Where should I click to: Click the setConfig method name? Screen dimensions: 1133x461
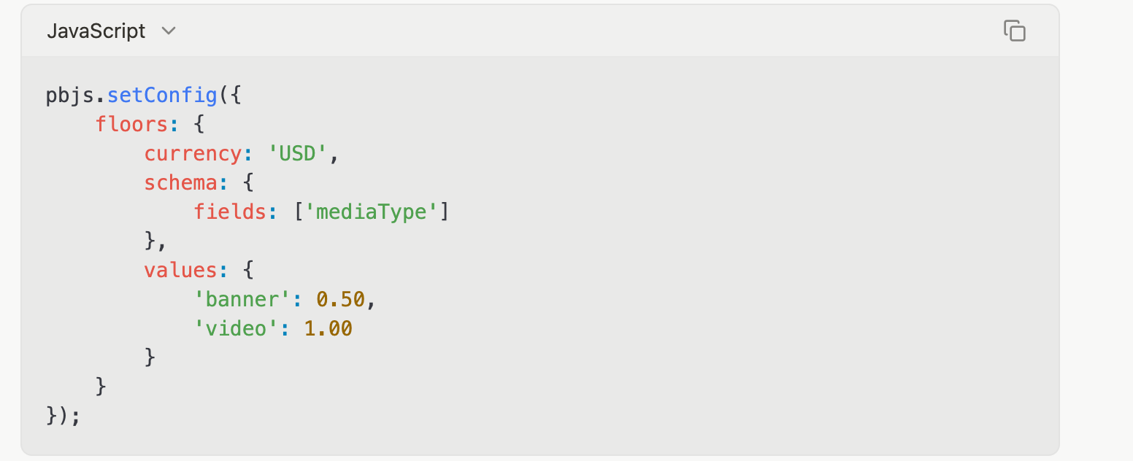point(162,96)
